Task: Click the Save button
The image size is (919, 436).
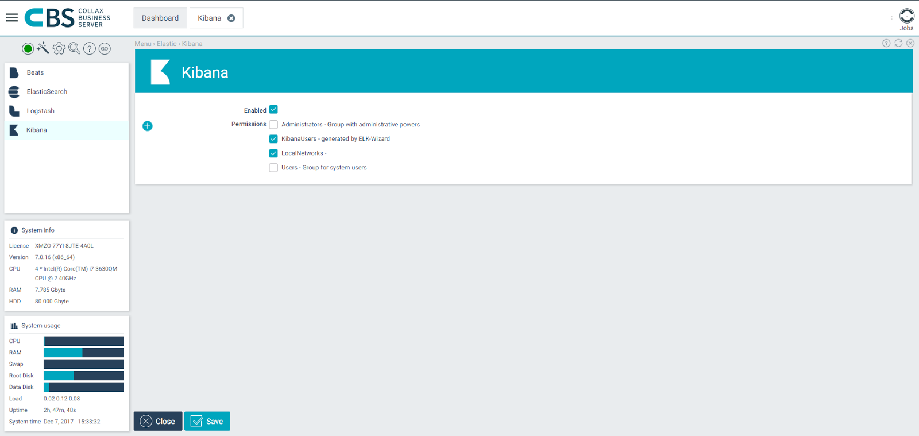Action: (207, 421)
